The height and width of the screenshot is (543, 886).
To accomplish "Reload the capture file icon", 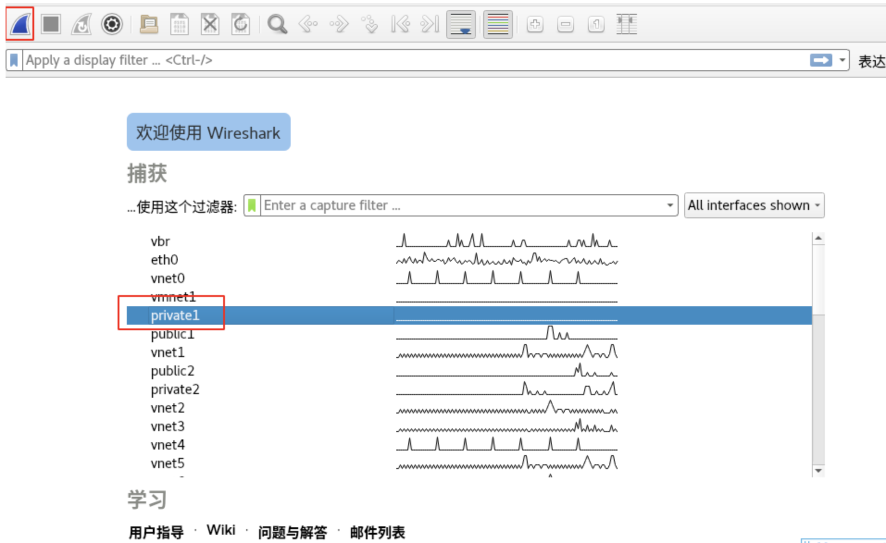I will point(241,24).
